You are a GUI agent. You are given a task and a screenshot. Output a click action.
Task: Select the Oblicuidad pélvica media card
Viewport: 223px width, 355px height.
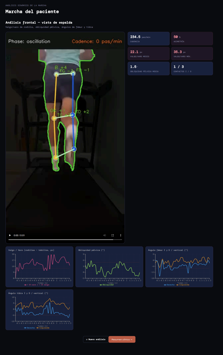148,68
